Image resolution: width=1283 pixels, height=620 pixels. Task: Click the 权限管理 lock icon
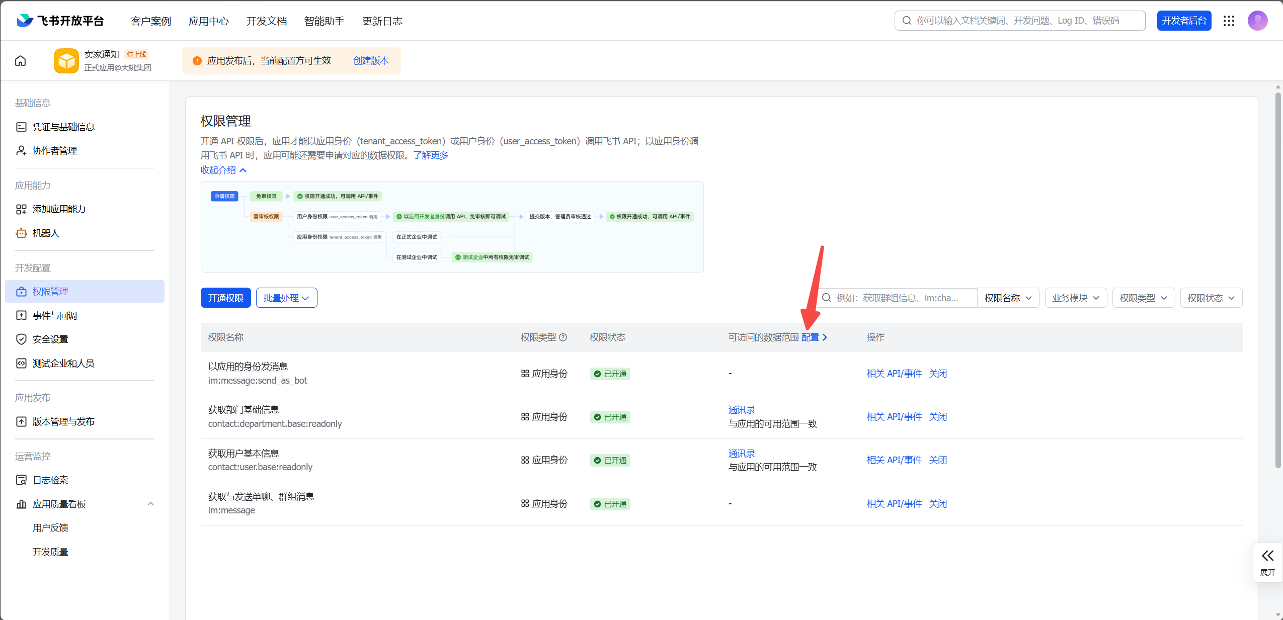(x=21, y=292)
